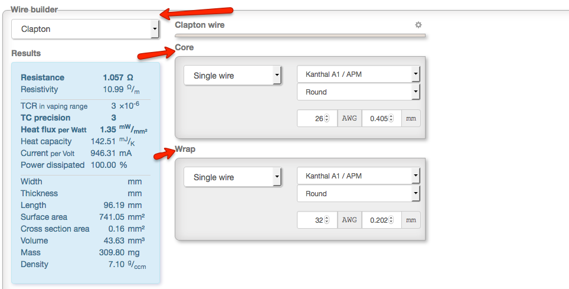
Task: Click the Core diameter stepper showing 0.405
Action: pyautogui.click(x=391, y=118)
